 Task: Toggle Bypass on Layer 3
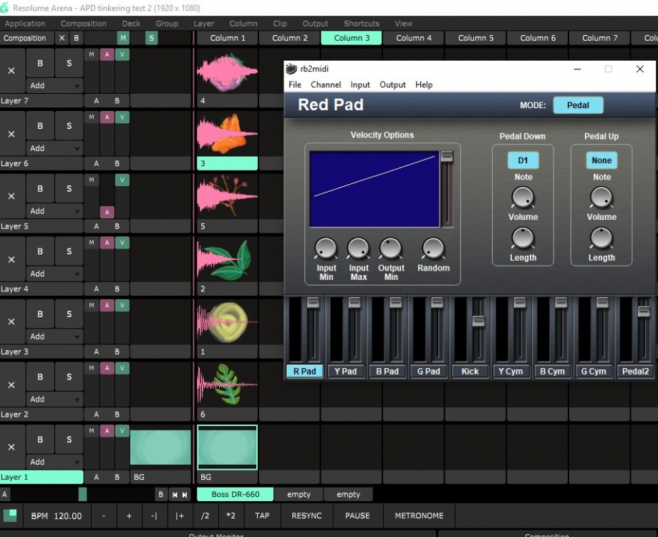tap(40, 314)
